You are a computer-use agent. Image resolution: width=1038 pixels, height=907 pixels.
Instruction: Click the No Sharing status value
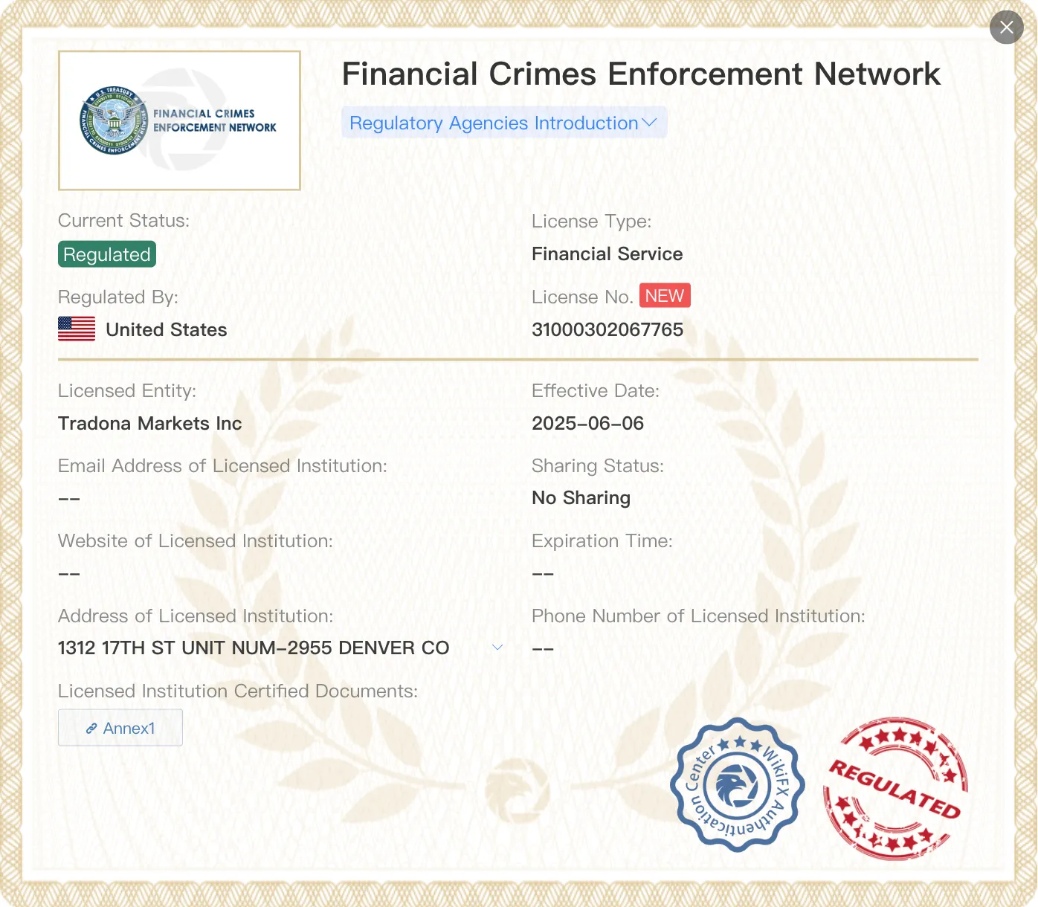coord(581,497)
